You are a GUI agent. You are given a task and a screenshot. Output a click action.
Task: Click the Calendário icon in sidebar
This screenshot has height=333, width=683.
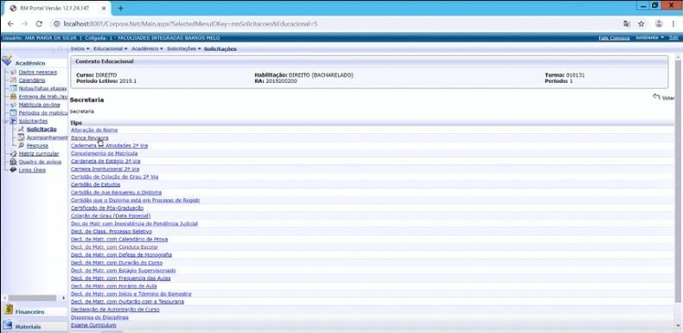[x=14, y=80]
